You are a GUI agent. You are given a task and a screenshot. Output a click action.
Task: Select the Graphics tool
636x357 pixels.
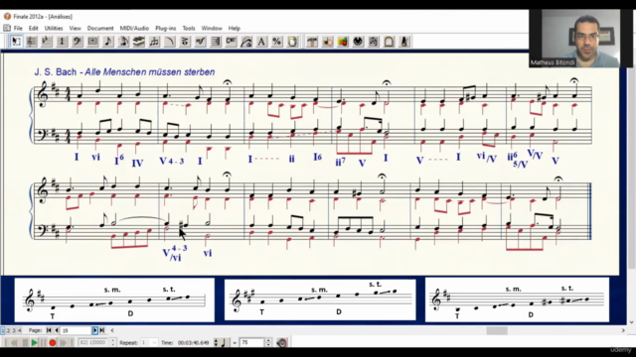343,42
